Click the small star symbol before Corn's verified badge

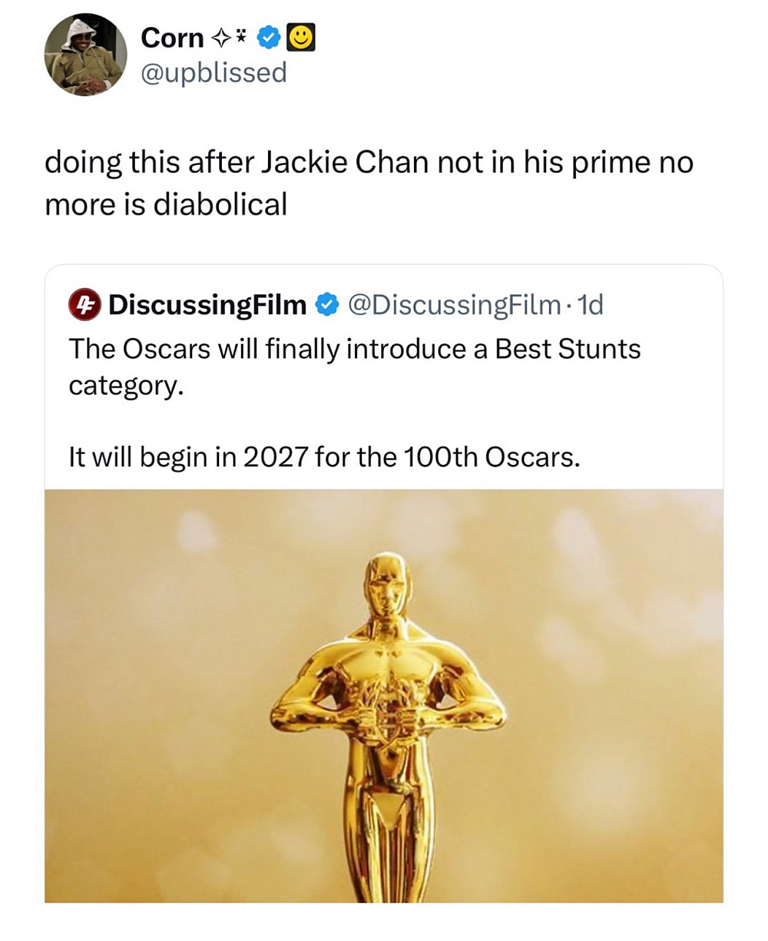[x=241, y=37]
